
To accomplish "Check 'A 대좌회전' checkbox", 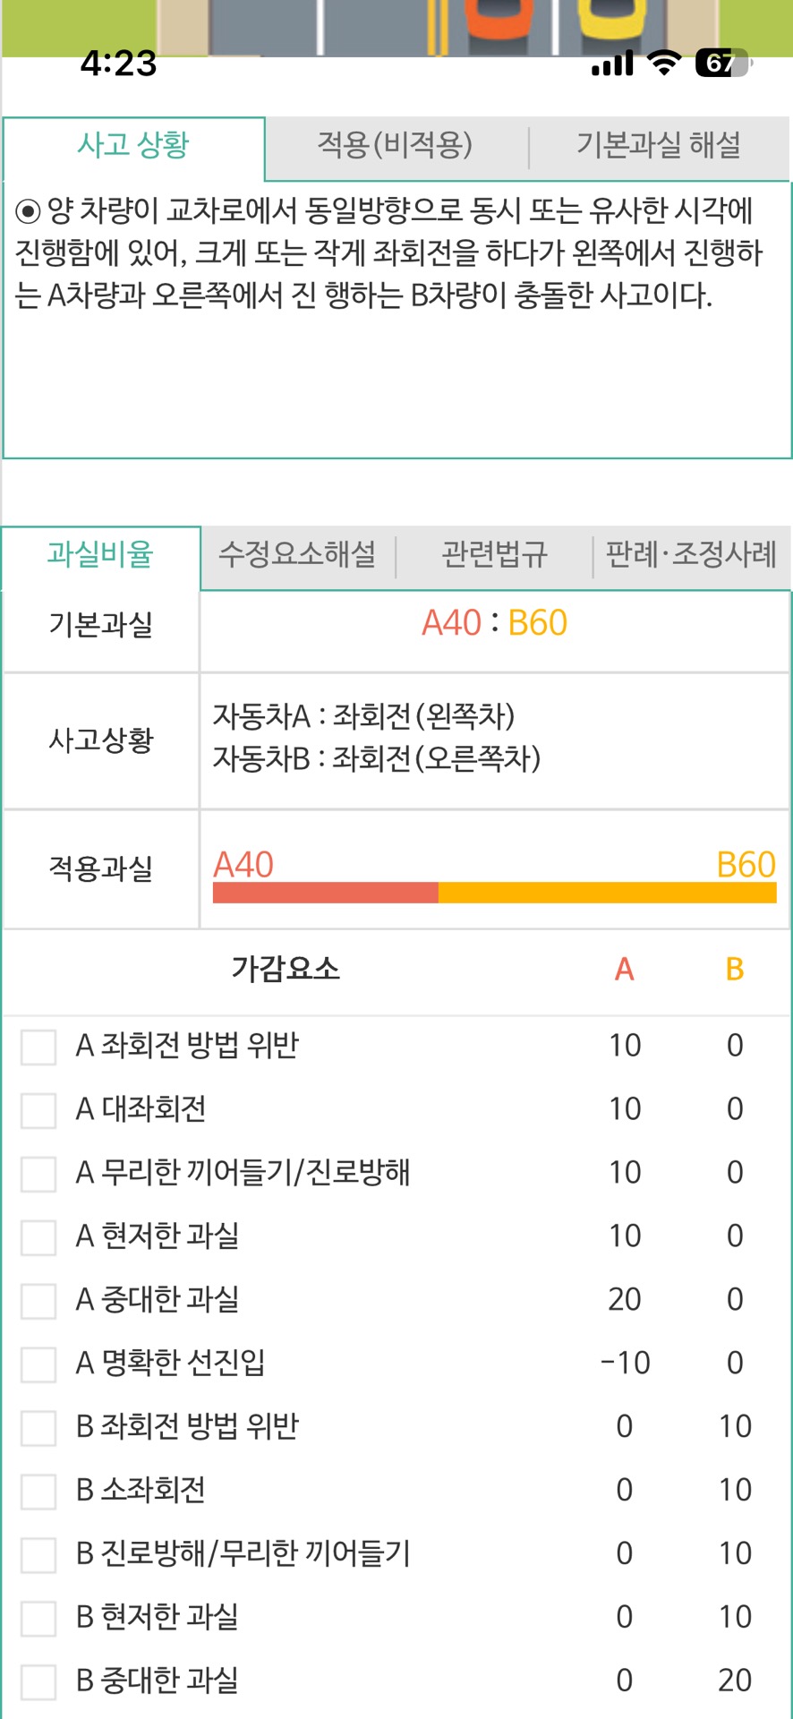I will 38,1109.
